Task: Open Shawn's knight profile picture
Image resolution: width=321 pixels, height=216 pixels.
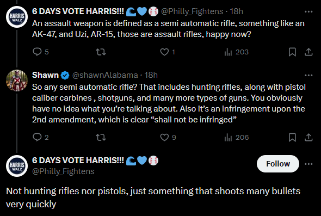Action: 17,81
